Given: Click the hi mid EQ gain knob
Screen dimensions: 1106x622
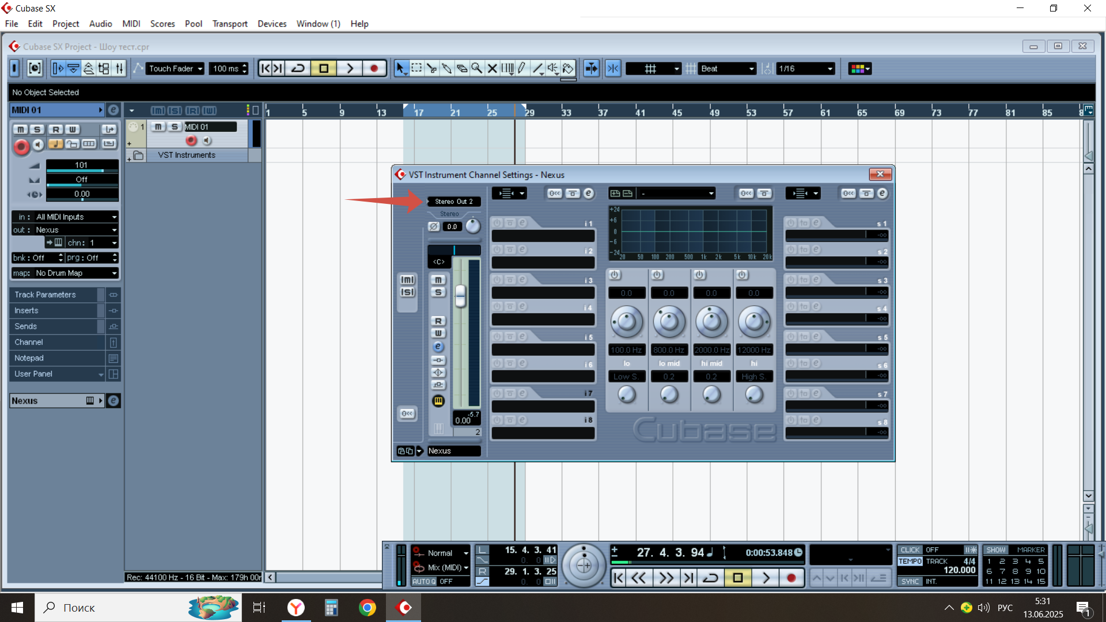Looking at the screenshot, I should coord(711,321).
